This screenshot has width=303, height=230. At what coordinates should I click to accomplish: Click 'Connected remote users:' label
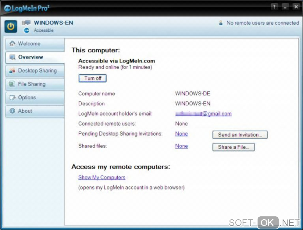(107, 124)
